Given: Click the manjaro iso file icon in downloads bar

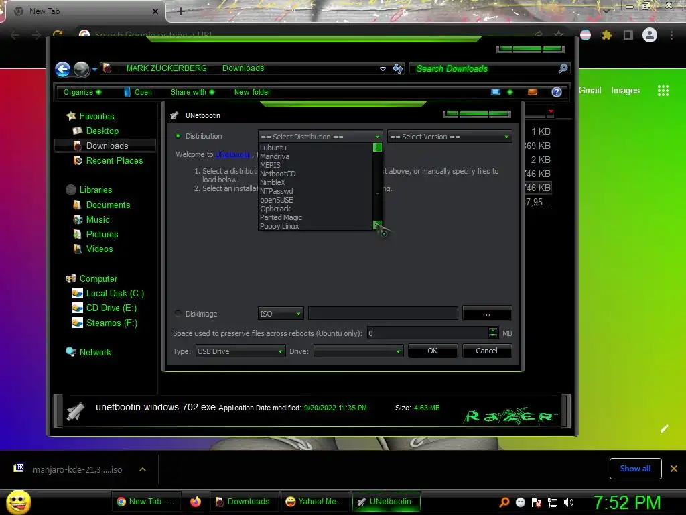Looking at the screenshot, I should (x=19, y=468).
